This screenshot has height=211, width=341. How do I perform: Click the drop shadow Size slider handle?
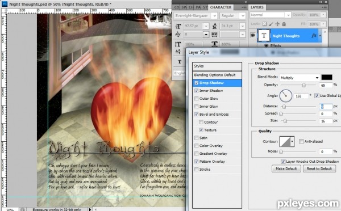pos(285,121)
